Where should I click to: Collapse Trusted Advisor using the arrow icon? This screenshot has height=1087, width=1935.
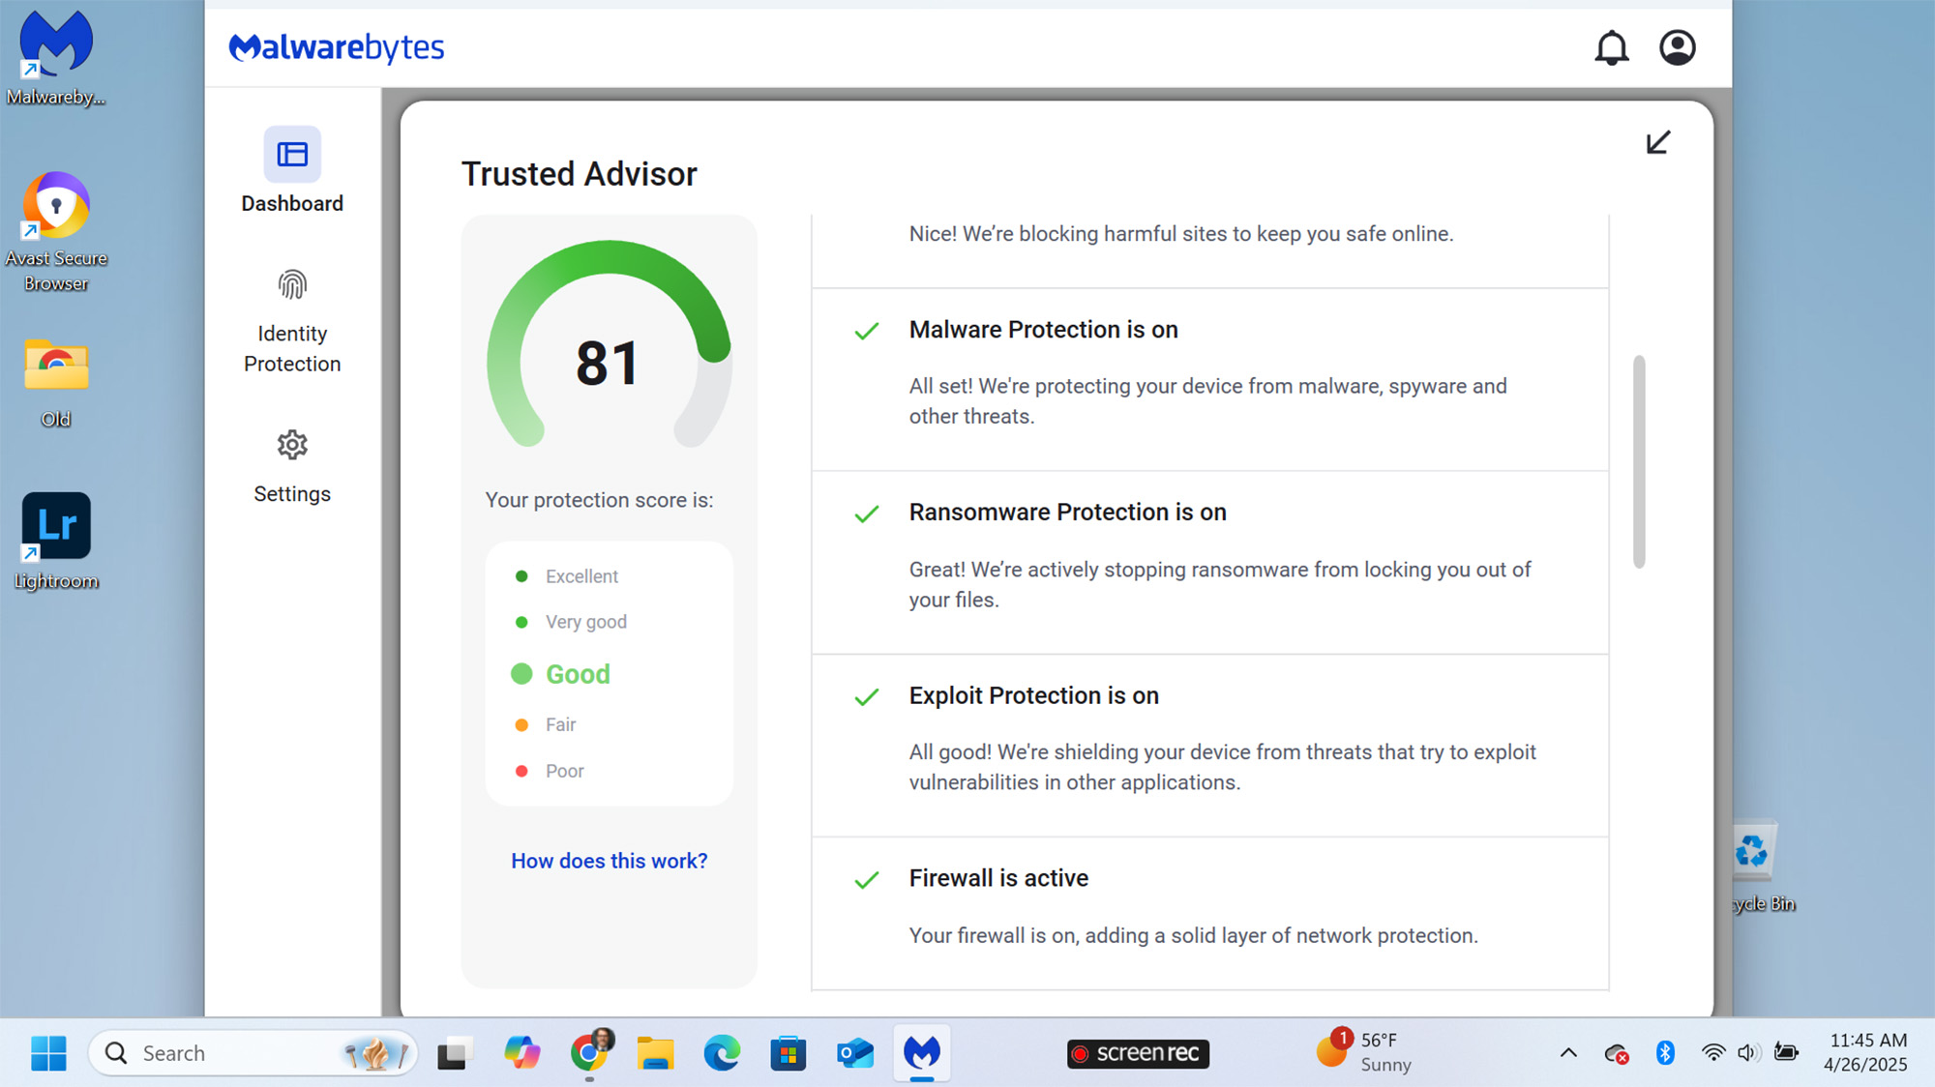[1657, 142]
